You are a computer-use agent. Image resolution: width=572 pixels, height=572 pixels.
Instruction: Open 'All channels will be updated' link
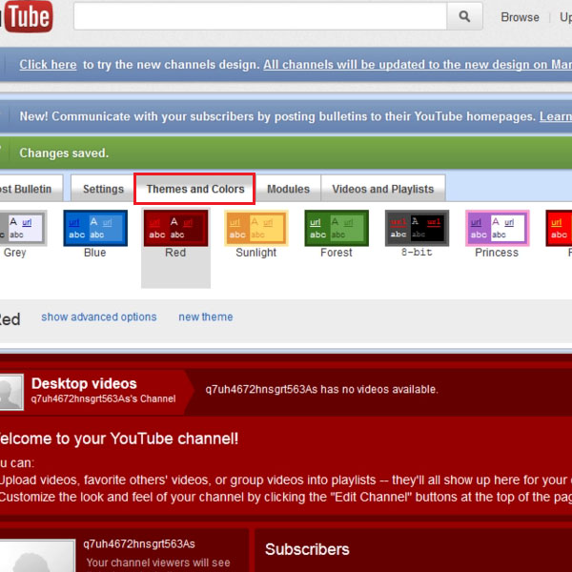418,65
